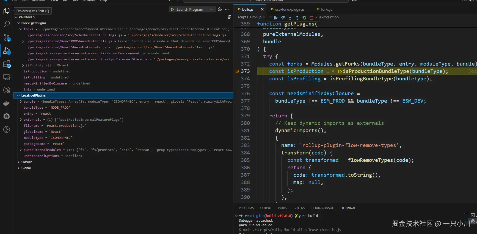The image size is (477, 234).
Task: Restart the debug session
Action: point(304,18)
